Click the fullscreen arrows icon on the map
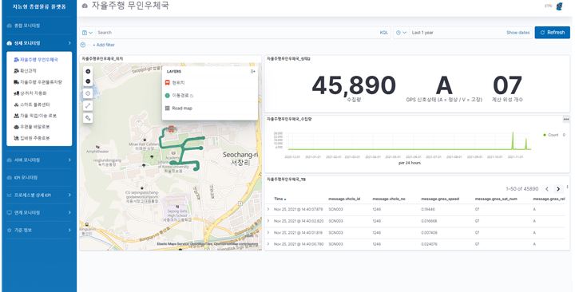Screen dimensions: 575x292 (x=88, y=105)
